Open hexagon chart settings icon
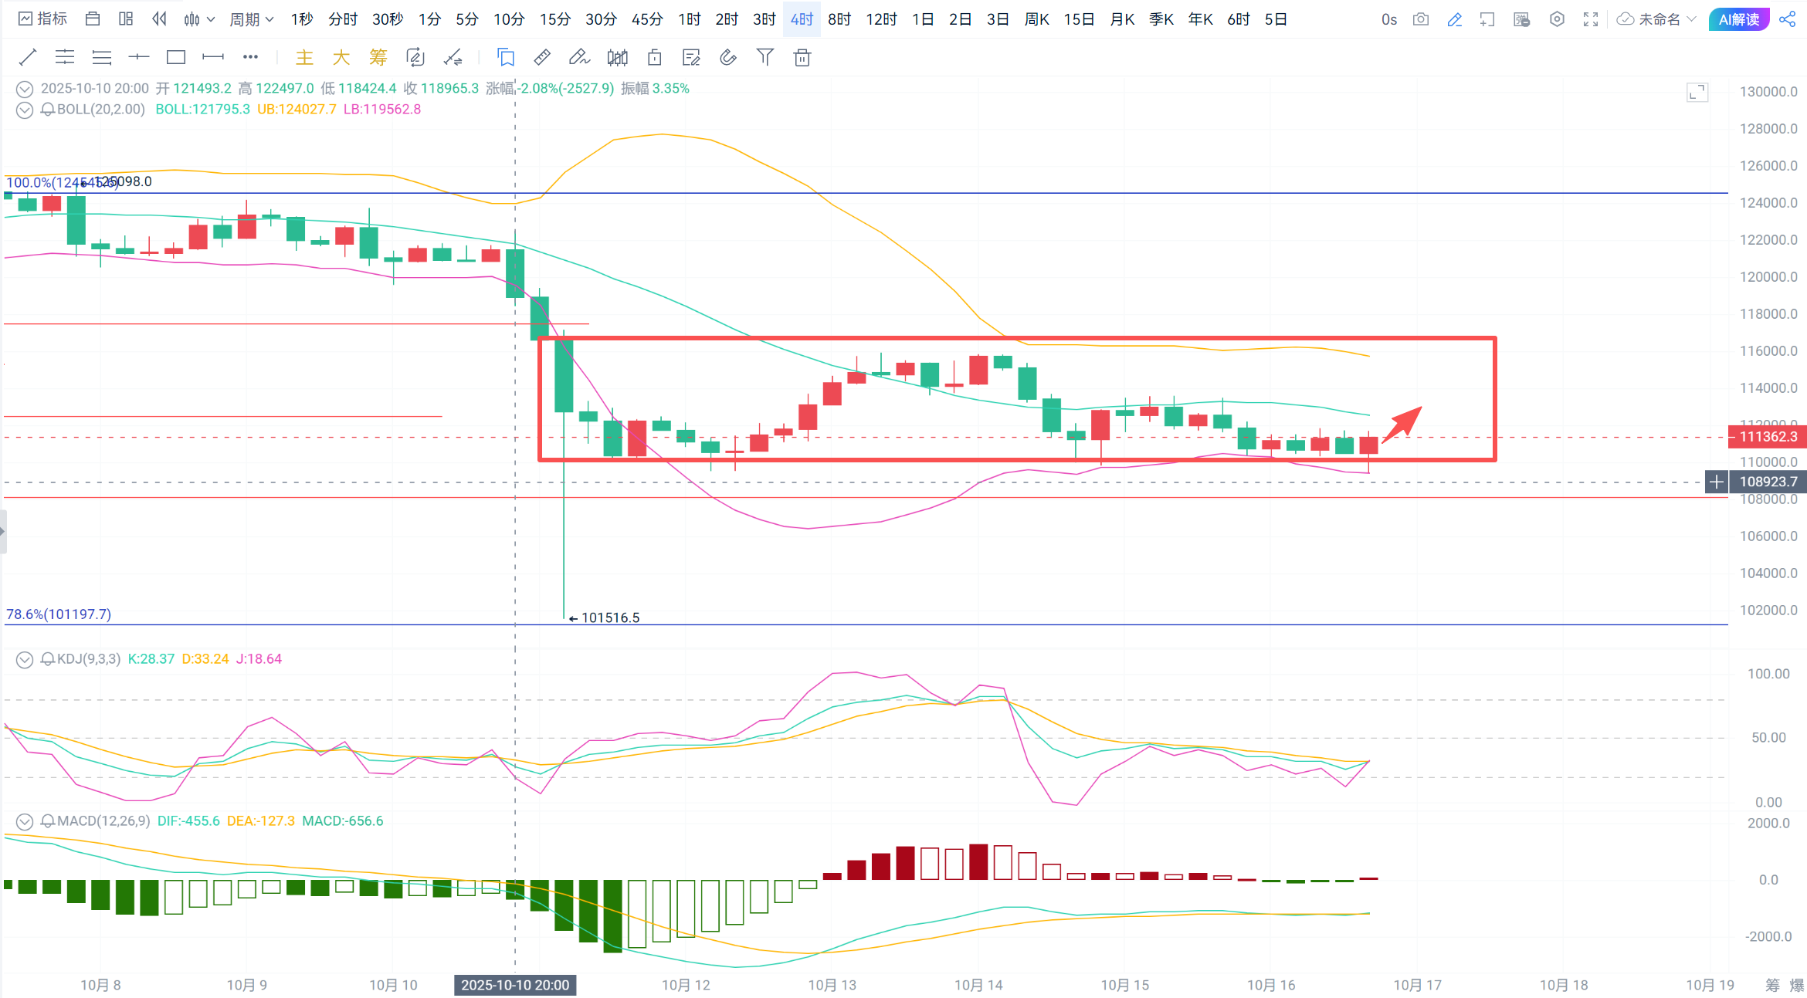The width and height of the screenshot is (1807, 998). [1557, 19]
